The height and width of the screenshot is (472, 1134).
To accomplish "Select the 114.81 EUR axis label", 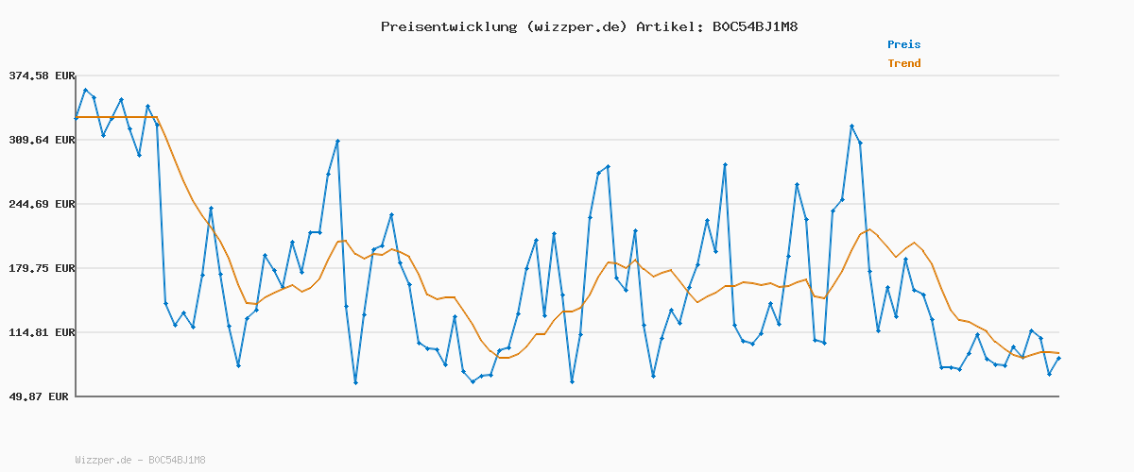I will click(40, 332).
